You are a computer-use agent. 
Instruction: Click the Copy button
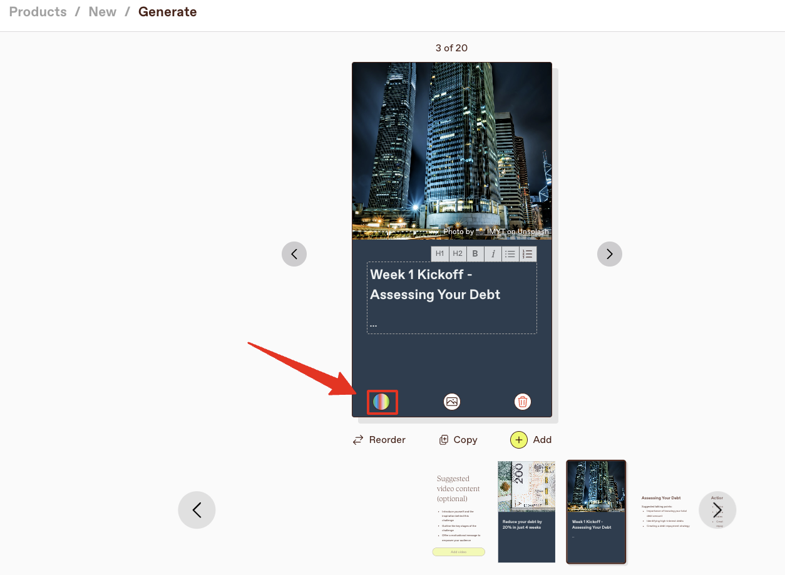tap(458, 440)
